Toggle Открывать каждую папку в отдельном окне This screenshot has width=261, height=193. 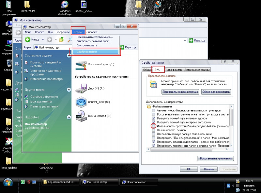[154, 134]
